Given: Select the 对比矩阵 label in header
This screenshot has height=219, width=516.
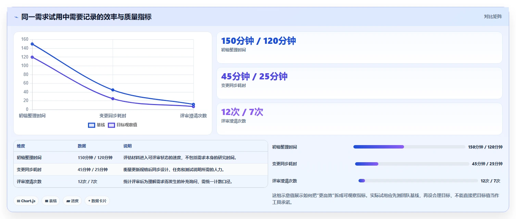Looking at the screenshot, I should pyautogui.click(x=493, y=16).
